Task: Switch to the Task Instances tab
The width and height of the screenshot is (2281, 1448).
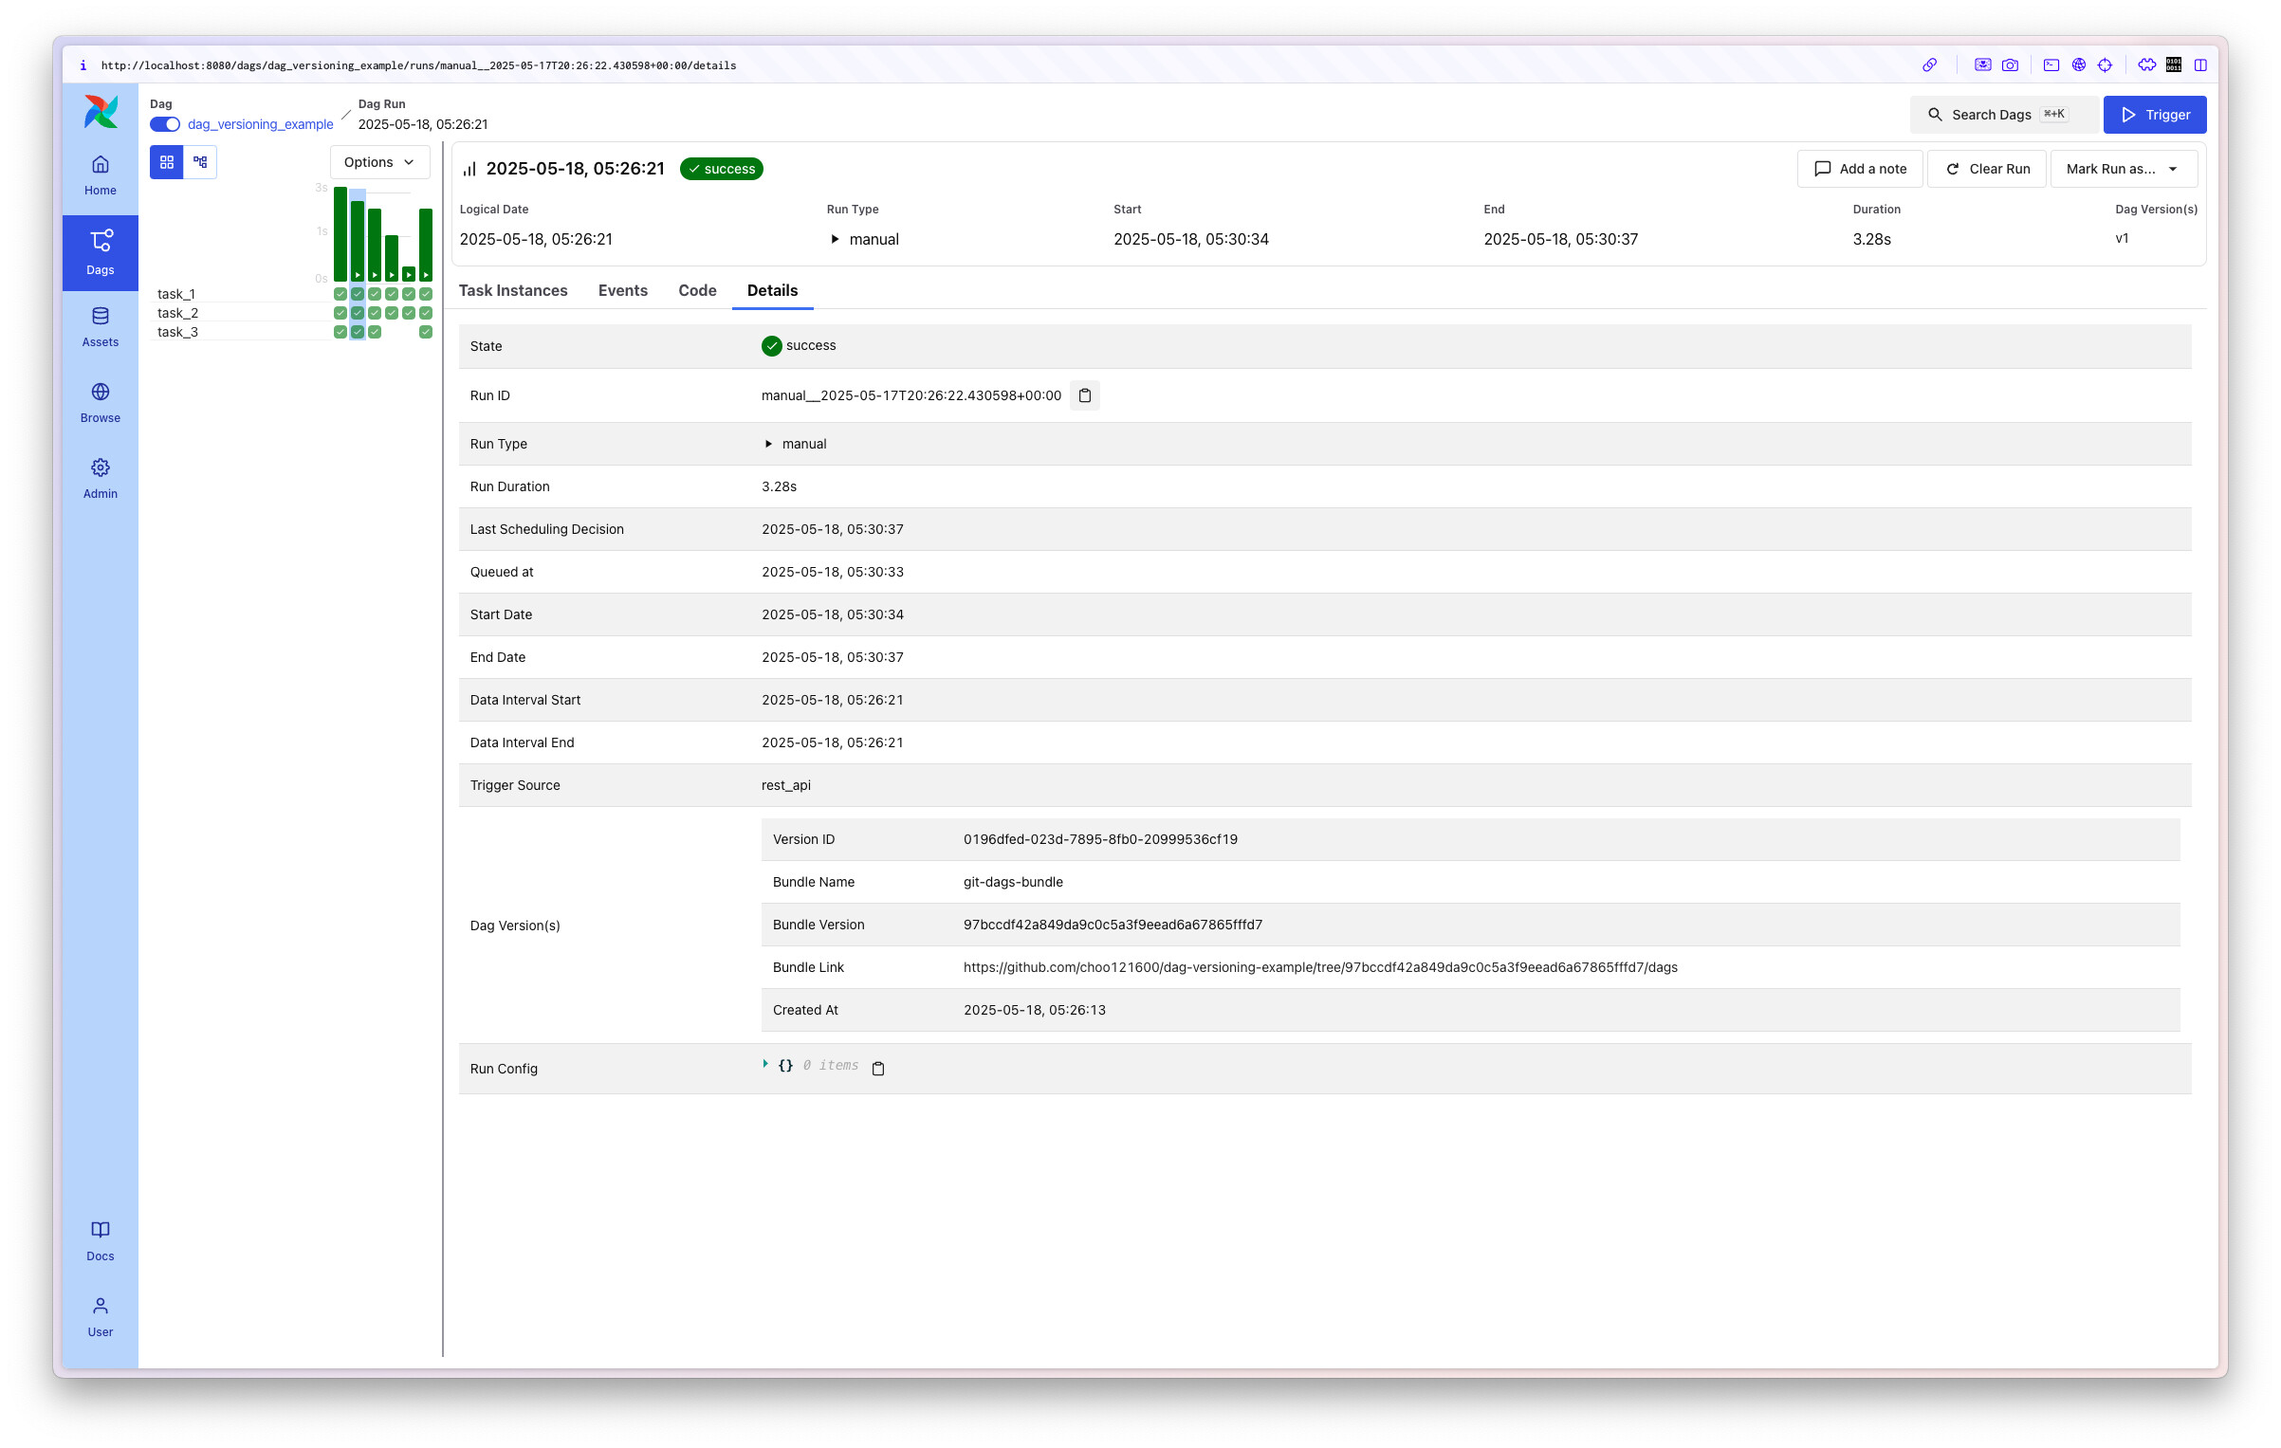Action: (x=513, y=290)
